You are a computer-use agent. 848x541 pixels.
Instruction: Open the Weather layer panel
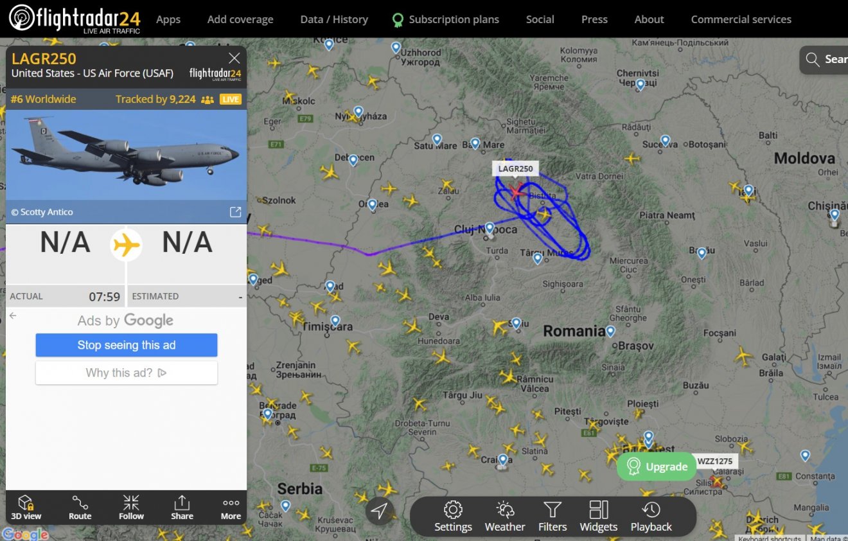point(505,517)
